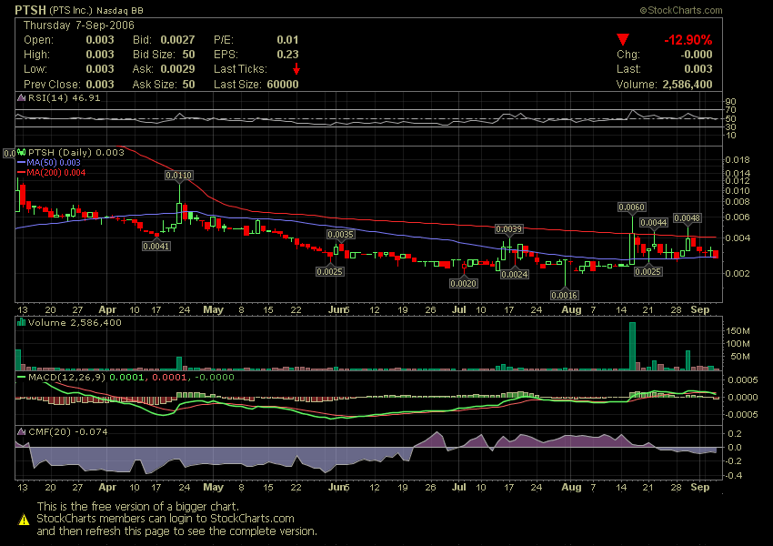The width and height of the screenshot is (773, 546).
Task: Click the 0.0025 label near Aug 21
Action: coord(648,271)
